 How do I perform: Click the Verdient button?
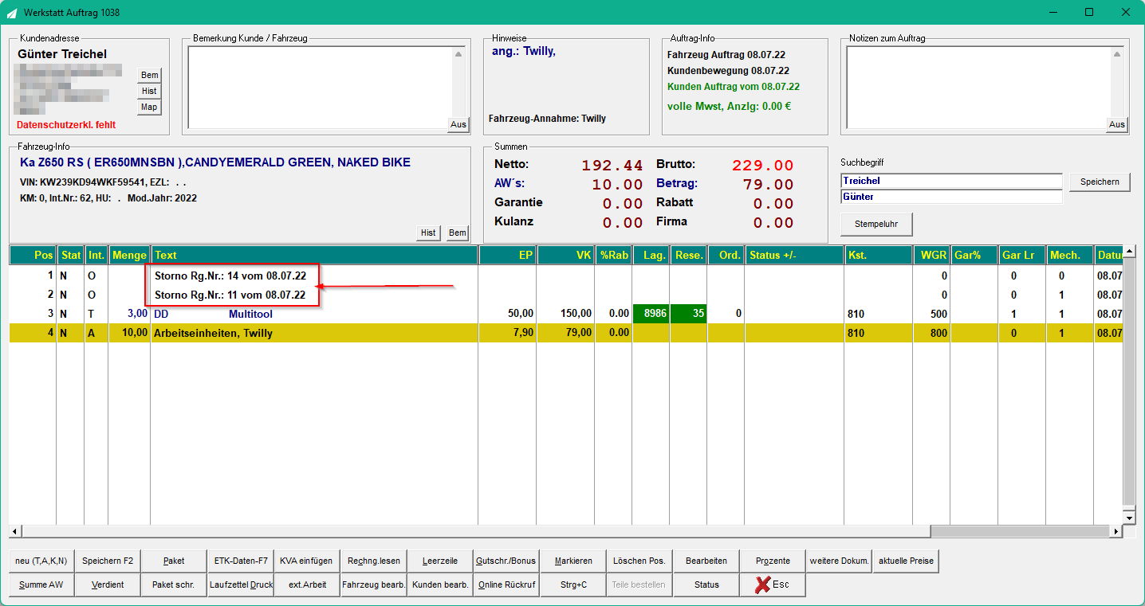(108, 584)
